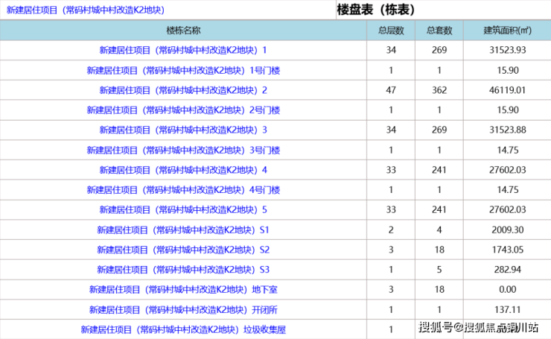This screenshot has height=339, width=551.
Task: Open the S1 building link
Action: tap(183, 229)
